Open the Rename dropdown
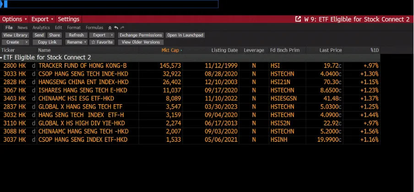414x192 pixels. coord(76,42)
